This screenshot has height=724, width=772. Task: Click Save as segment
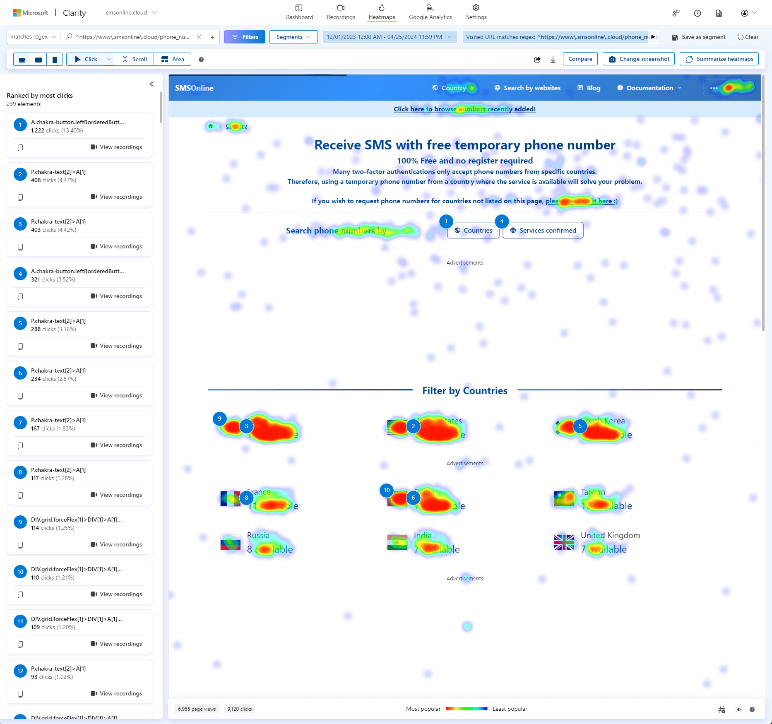coord(699,37)
